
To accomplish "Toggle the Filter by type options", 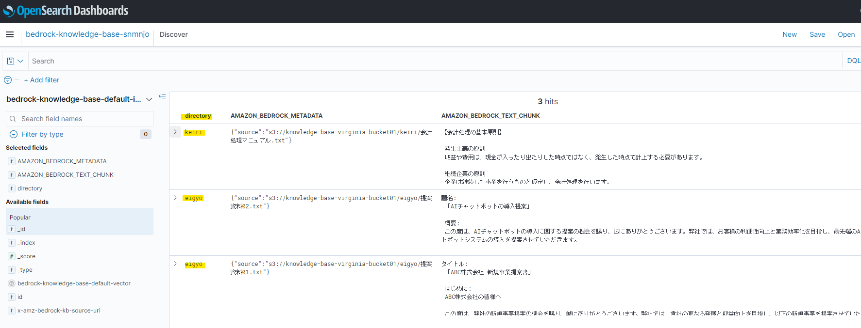I will tap(42, 134).
